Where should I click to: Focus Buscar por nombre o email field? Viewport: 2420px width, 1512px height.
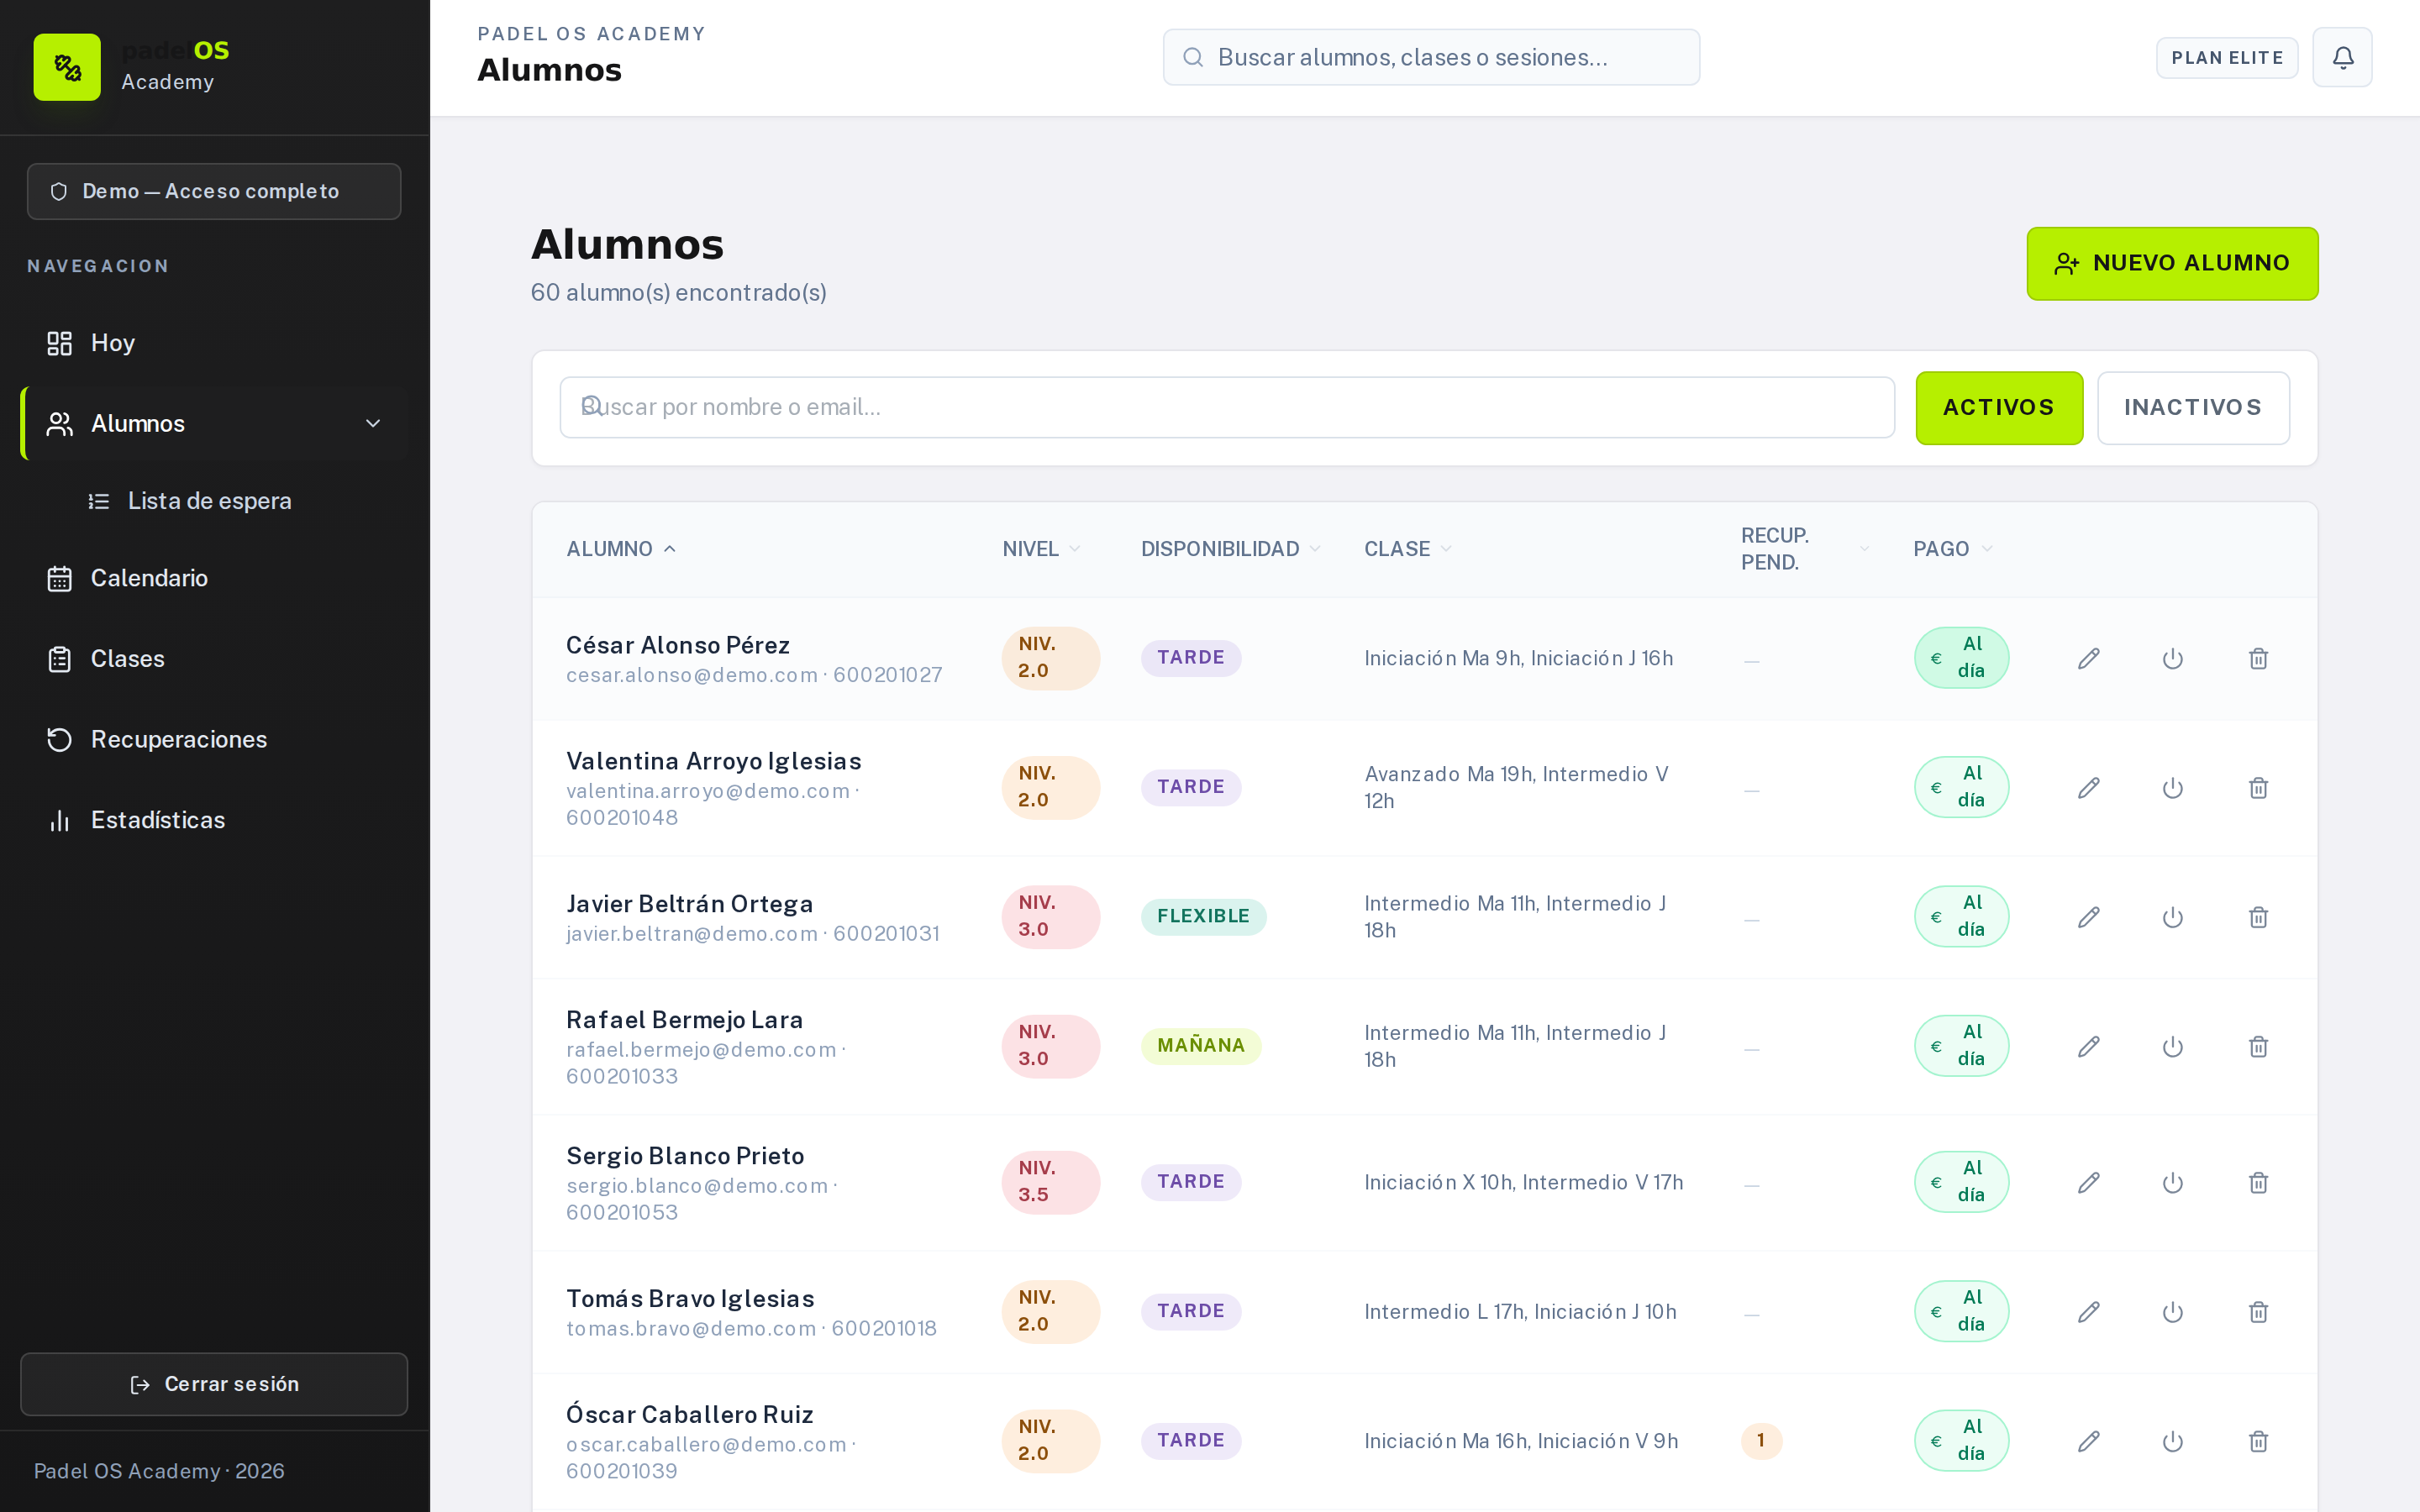click(x=1227, y=407)
